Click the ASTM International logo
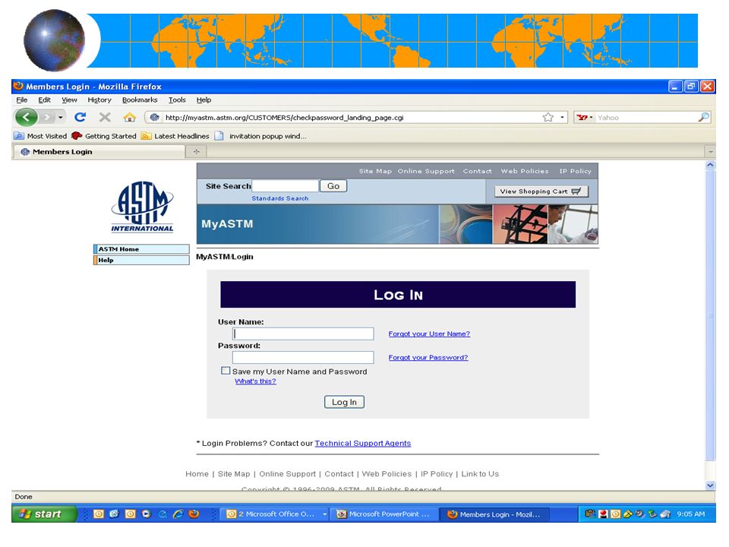Image resolution: width=729 pixels, height=547 pixels. (142, 207)
